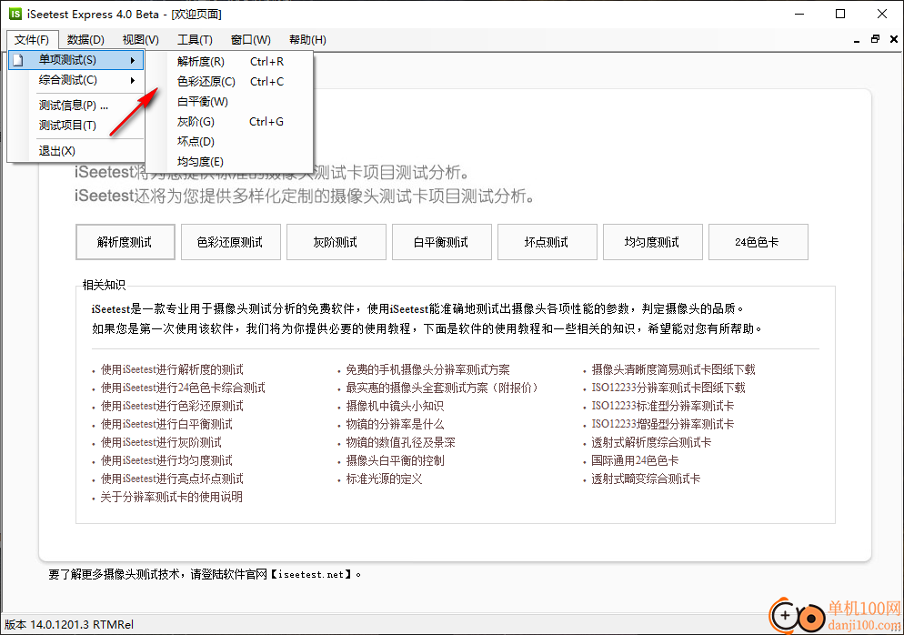Image resolution: width=904 pixels, height=635 pixels.
Task: Open 测试项目(T) menu entry
Action: pyautogui.click(x=75, y=126)
